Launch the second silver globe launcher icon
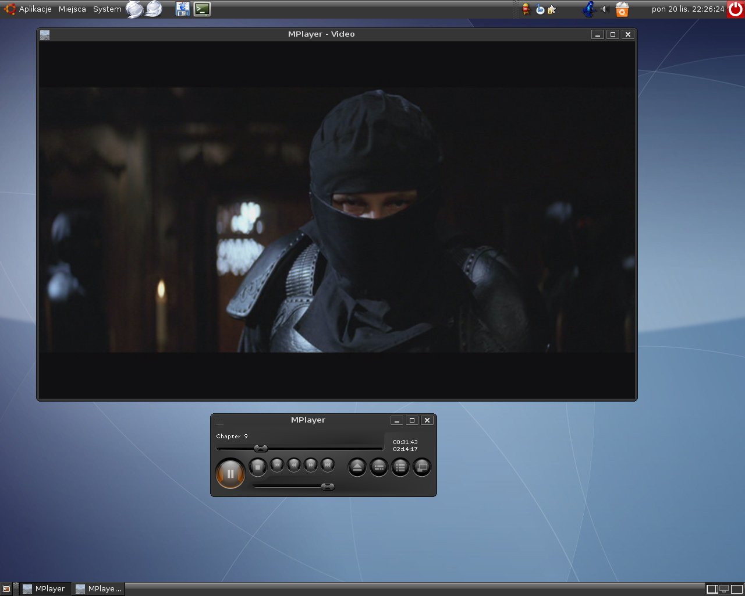This screenshot has height=596, width=745. point(154,9)
